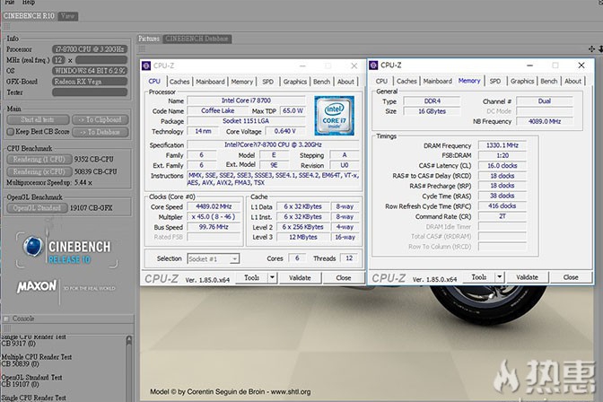Click the MAXON logo

[x=37, y=286]
